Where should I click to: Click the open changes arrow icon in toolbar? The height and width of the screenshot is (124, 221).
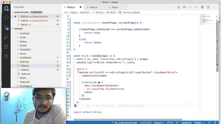coord(184,7)
